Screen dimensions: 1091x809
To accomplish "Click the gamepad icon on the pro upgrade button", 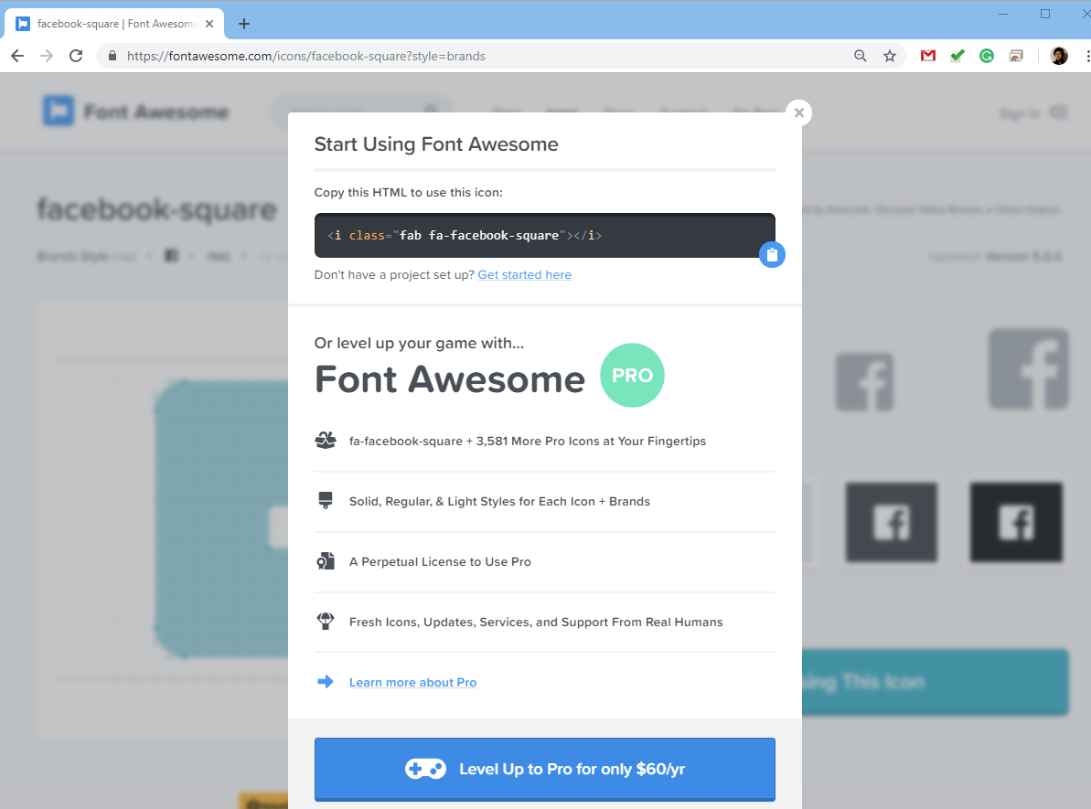I will click(426, 769).
